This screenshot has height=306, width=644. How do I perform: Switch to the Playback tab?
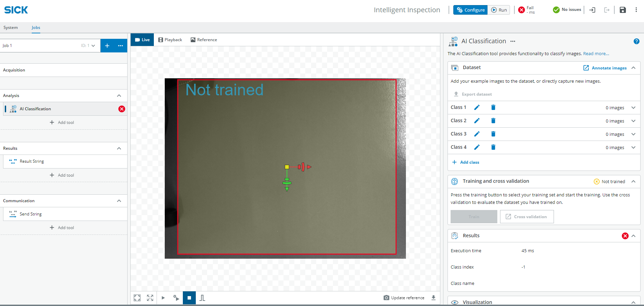click(170, 40)
